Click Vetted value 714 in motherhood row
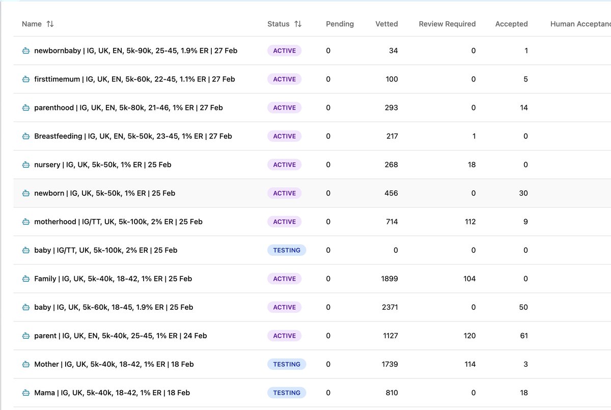Screen dimensions: 611x410 click(x=392, y=222)
